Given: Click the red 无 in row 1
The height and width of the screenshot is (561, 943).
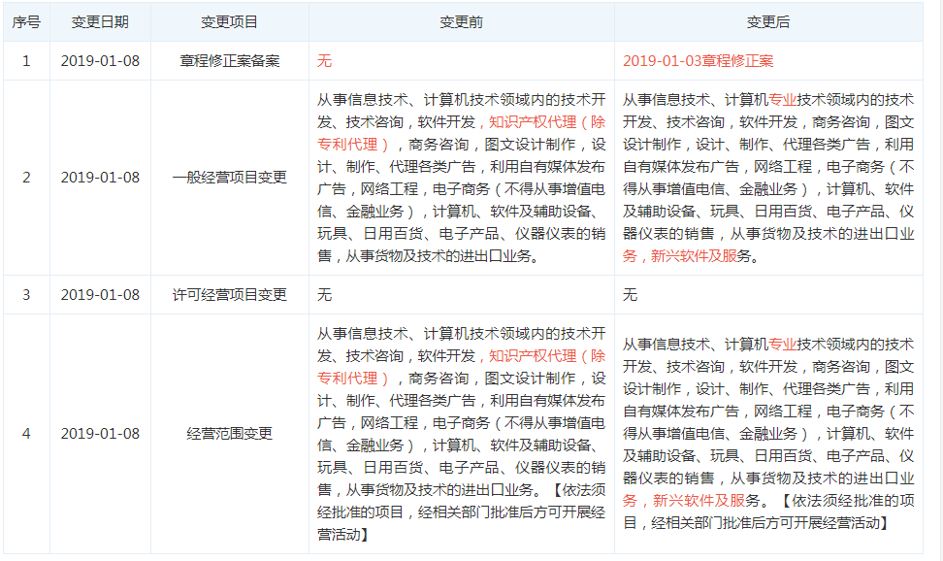Looking at the screenshot, I should [x=324, y=60].
